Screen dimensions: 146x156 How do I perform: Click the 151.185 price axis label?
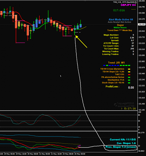click(x=142, y=110)
